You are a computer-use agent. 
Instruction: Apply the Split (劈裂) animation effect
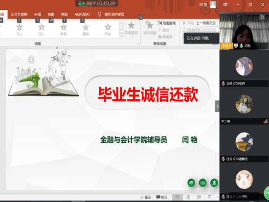(64, 29)
